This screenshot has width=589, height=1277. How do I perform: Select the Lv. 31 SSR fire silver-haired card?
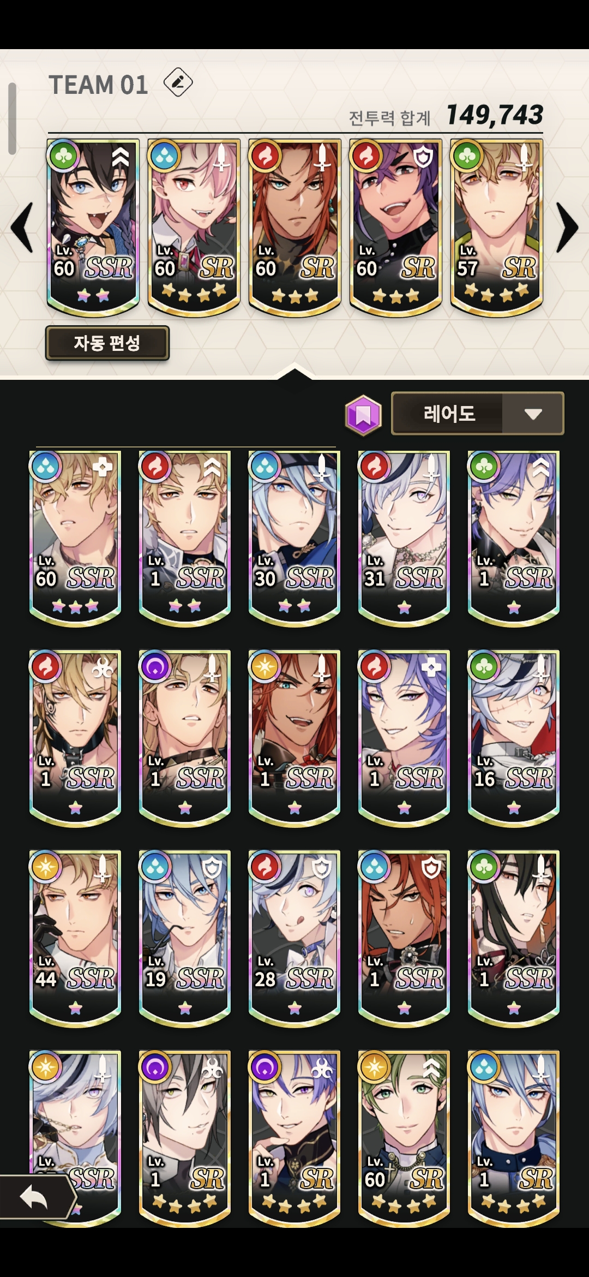[x=404, y=538]
